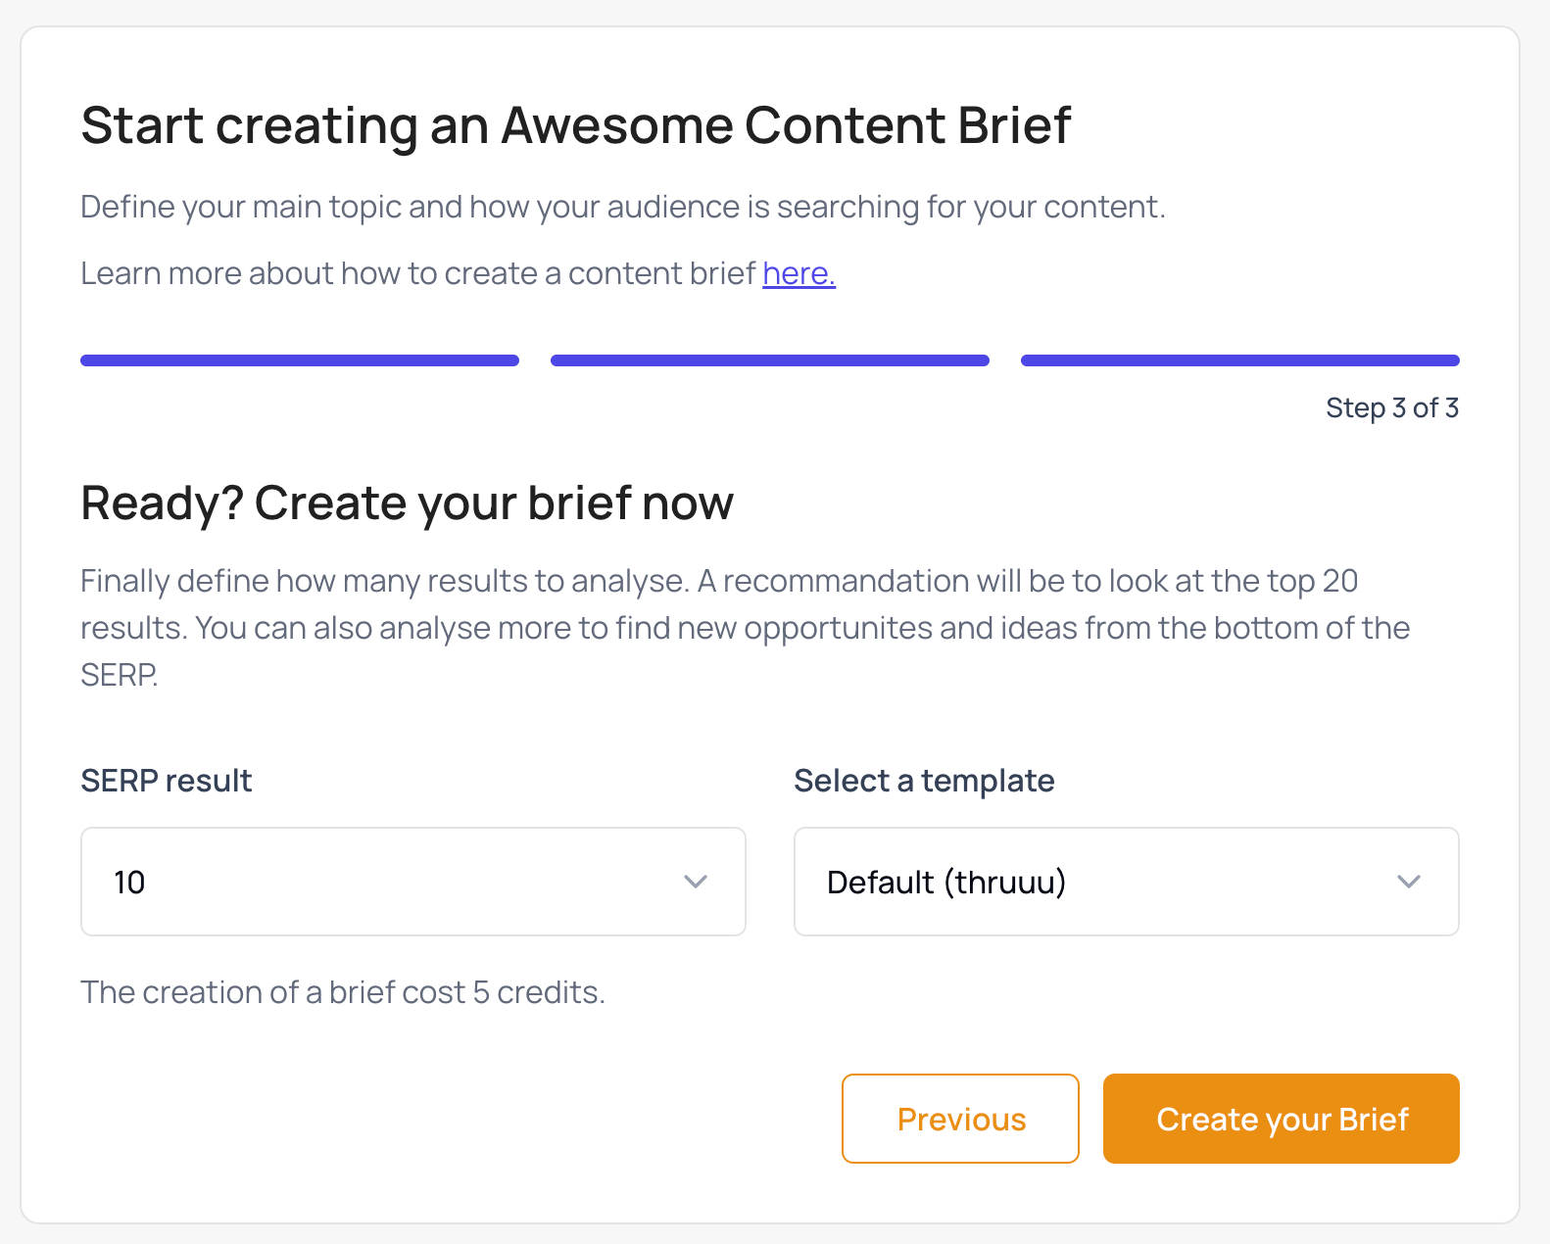Select the value 10 in SERP result
This screenshot has width=1550, height=1244.
(x=130, y=882)
